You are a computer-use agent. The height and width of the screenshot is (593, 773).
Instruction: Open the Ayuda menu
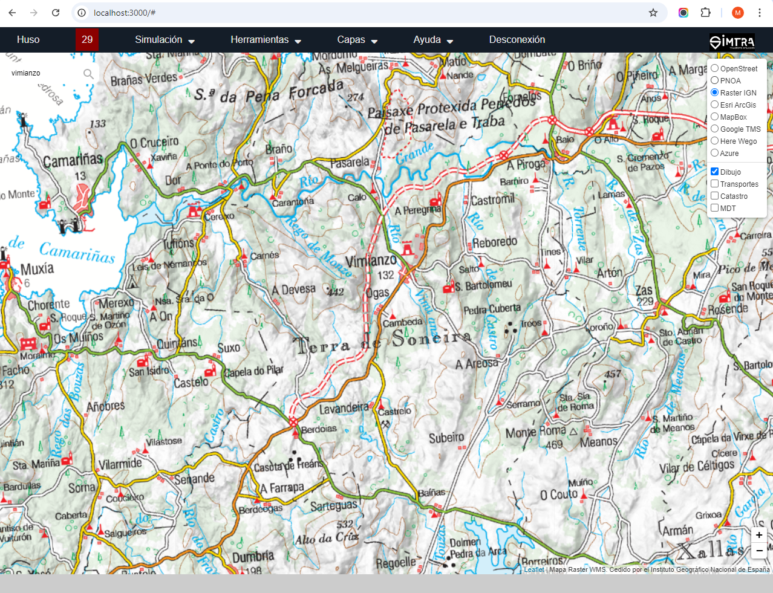pos(433,40)
